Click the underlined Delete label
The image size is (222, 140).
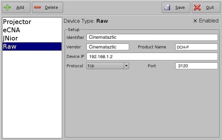(51, 8)
